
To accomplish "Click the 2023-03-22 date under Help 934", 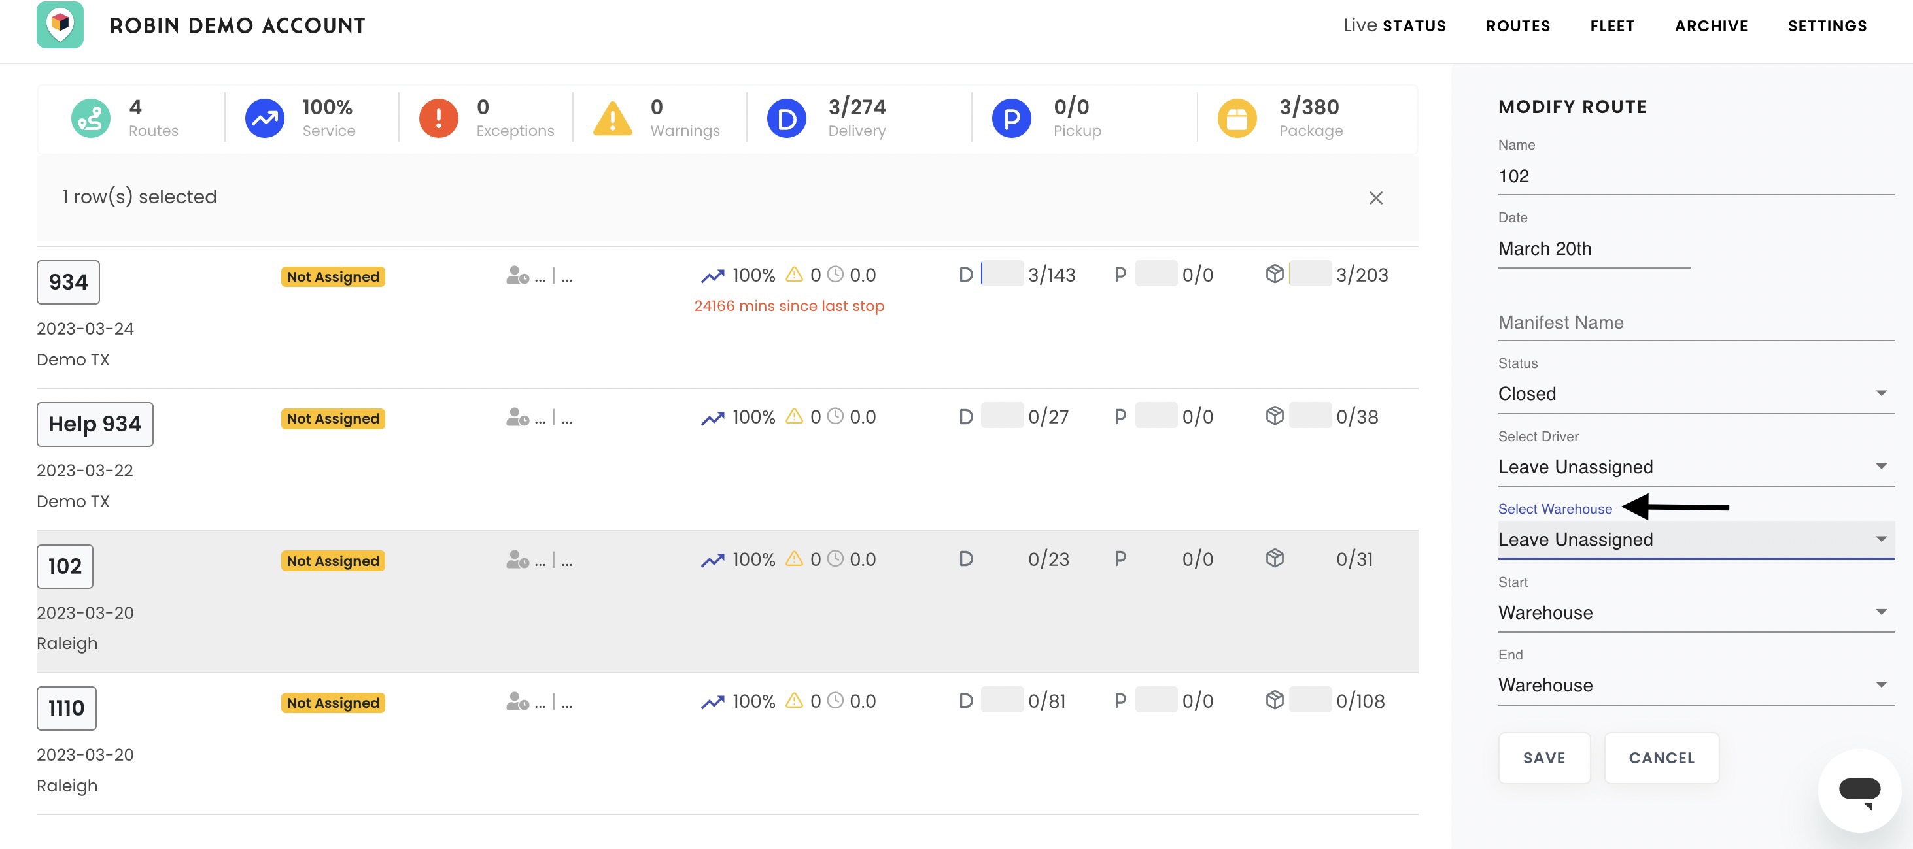I will 84,471.
